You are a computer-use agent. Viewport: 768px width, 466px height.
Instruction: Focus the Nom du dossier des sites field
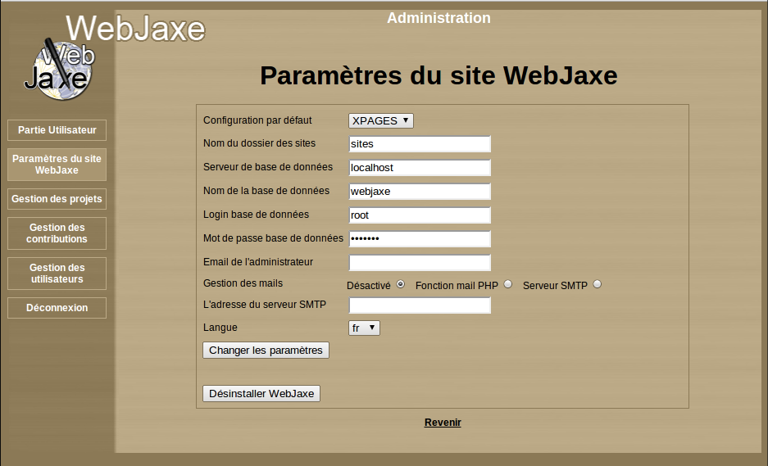tap(420, 144)
